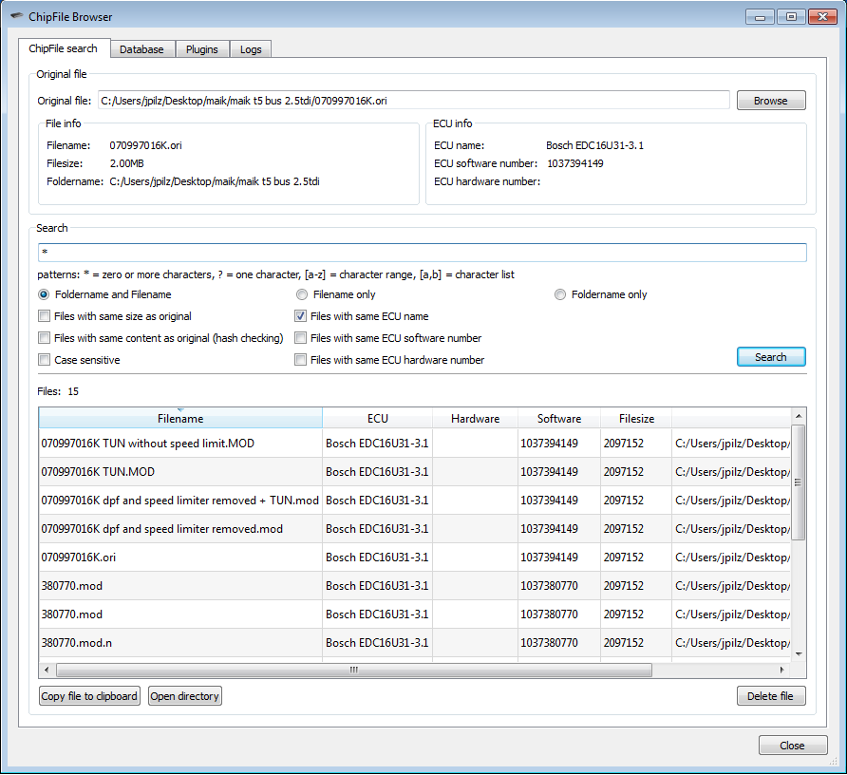Click Copy file to clipboard

point(88,695)
